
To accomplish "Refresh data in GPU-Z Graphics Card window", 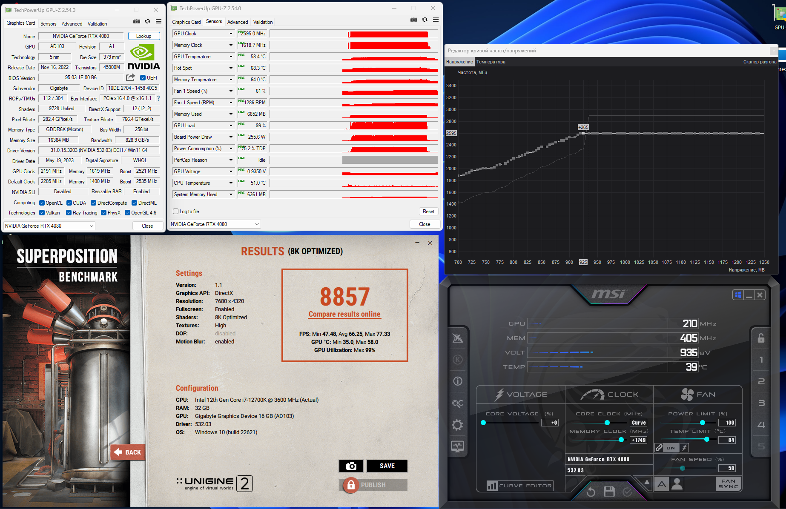I will [x=147, y=21].
